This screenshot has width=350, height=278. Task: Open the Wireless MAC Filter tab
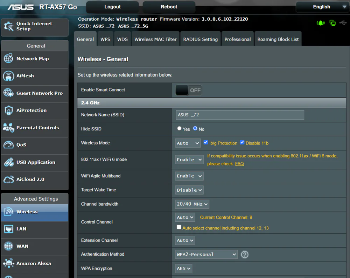click(x=155, y=39)
